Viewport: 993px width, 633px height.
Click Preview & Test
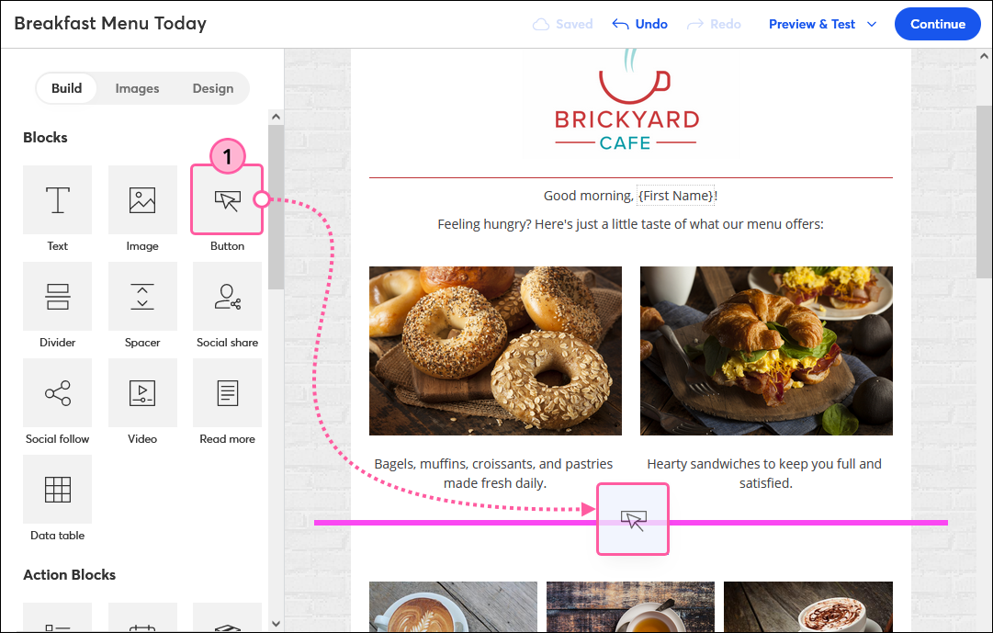[x=812, y=24]
